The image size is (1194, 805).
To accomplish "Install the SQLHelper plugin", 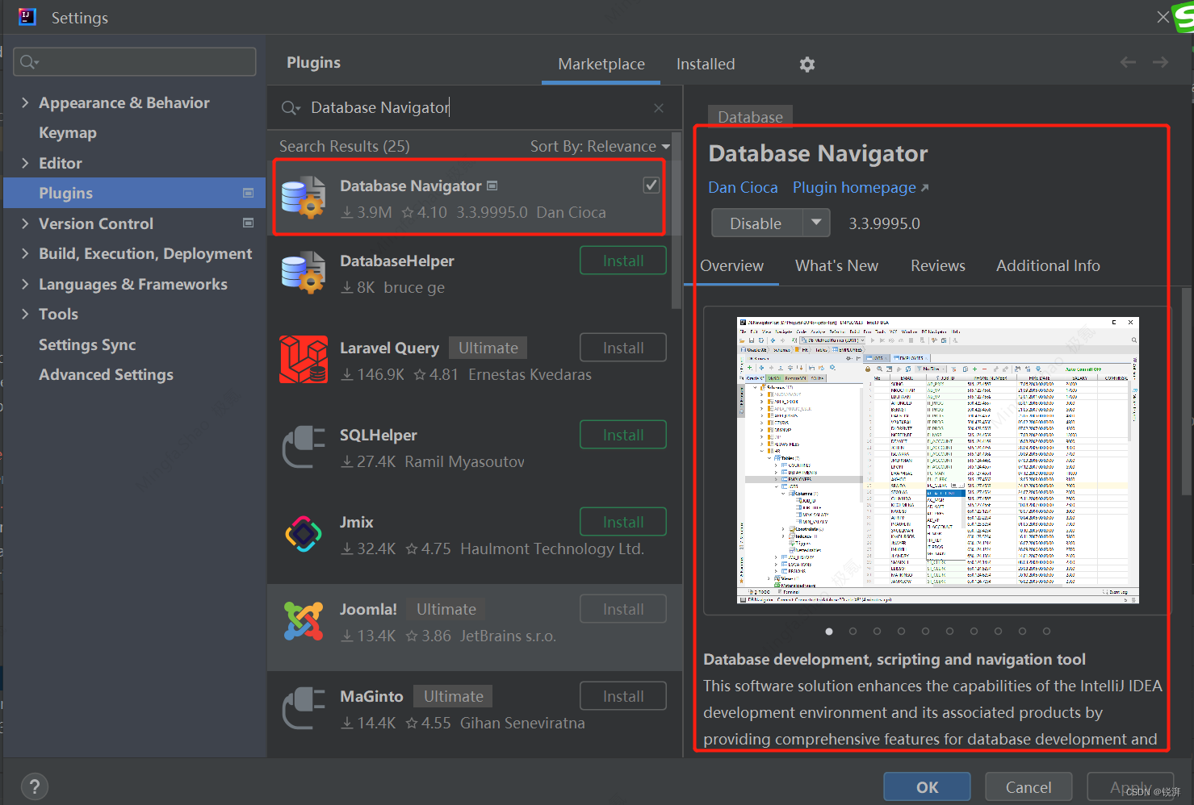I will click(x=623, y=435).
